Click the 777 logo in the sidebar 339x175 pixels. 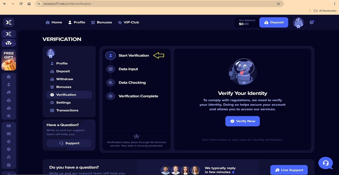[9, 43]
